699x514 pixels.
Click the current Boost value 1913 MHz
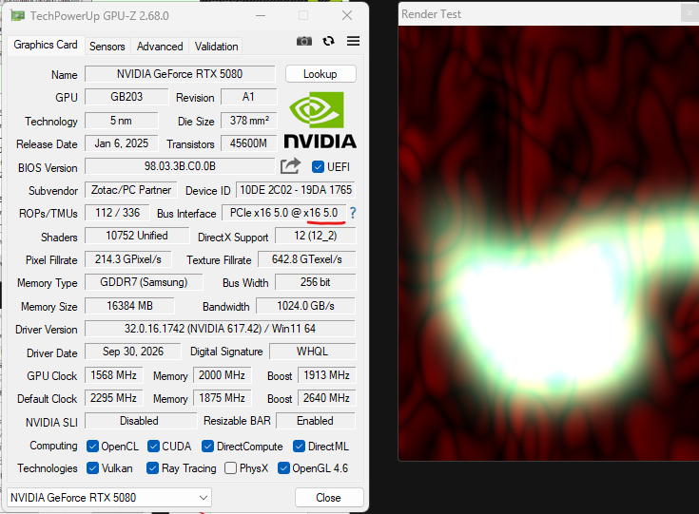(x=327, y=375)
